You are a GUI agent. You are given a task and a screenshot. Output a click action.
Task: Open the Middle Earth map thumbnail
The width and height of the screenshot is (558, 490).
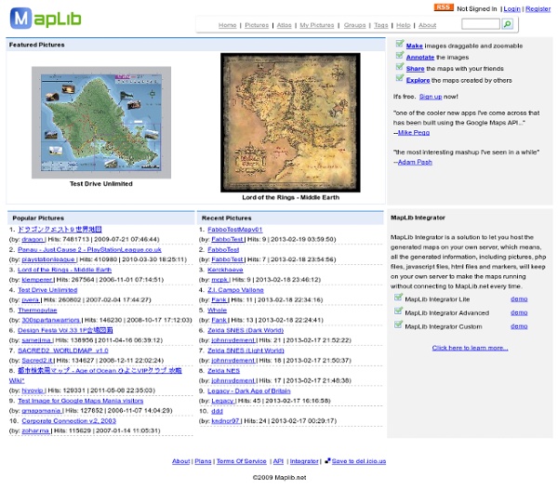coord(290,123)
